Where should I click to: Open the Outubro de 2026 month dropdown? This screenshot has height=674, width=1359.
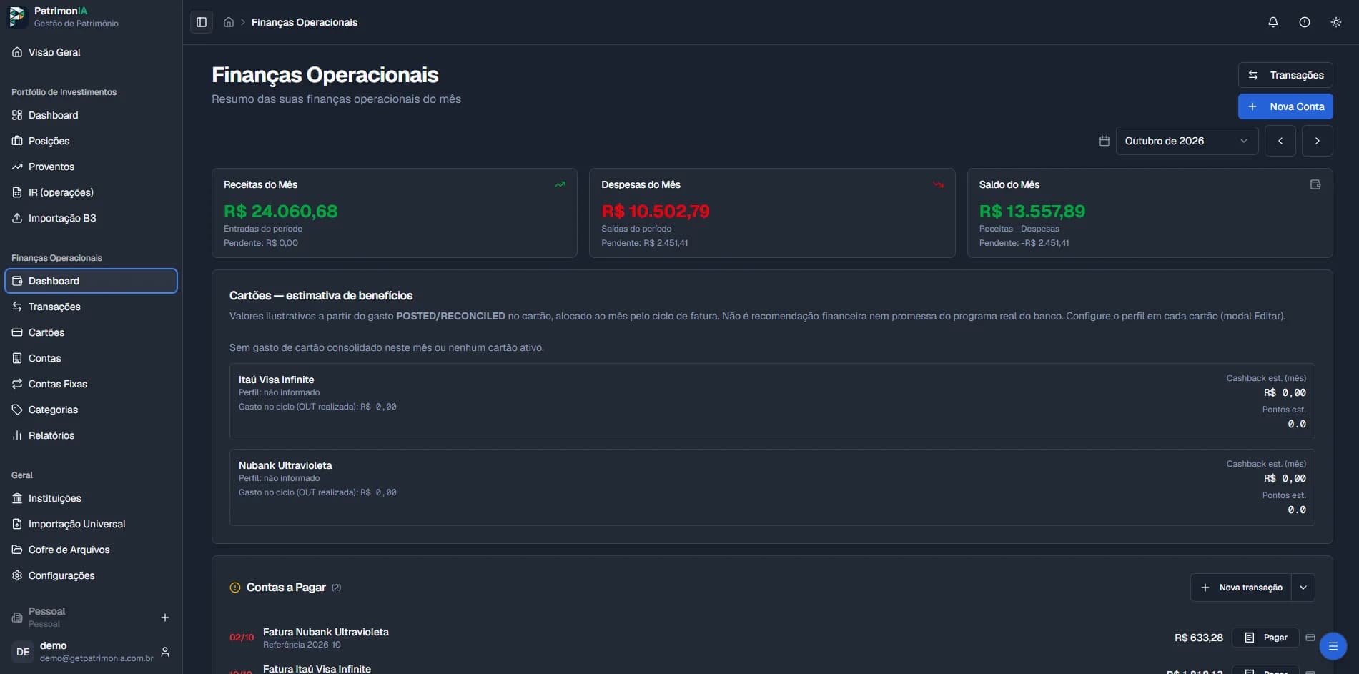(x=1187, y=141)
